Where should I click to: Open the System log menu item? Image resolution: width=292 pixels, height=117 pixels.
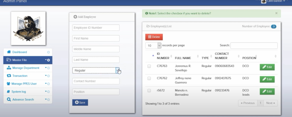28,92
